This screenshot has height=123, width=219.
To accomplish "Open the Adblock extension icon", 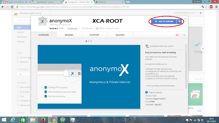I will tap(211, 7).
